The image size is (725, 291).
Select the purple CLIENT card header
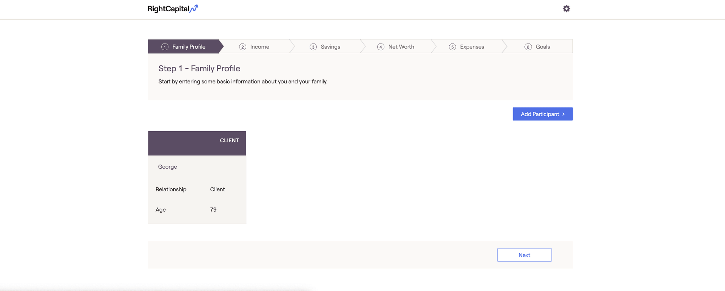click(x=197, y=143)
